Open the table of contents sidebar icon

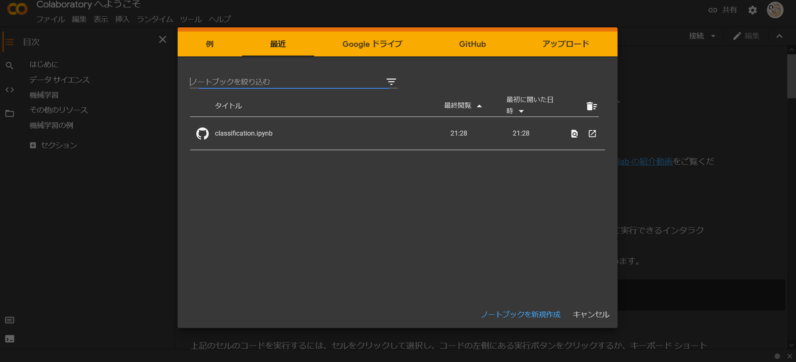point(10,42)
